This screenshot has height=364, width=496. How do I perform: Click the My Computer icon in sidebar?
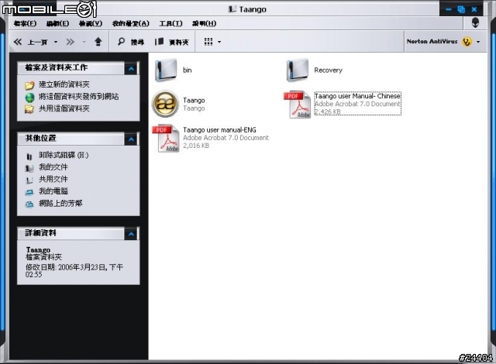(x=29, y=192)
